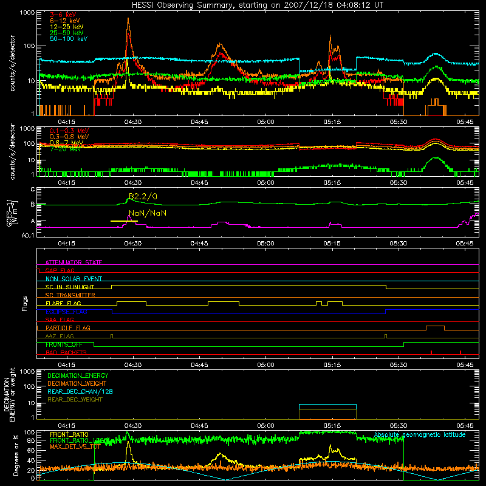Select the yellow 12-25 keV legend entry
Screen dimensions: 486x486
point(67,27)
